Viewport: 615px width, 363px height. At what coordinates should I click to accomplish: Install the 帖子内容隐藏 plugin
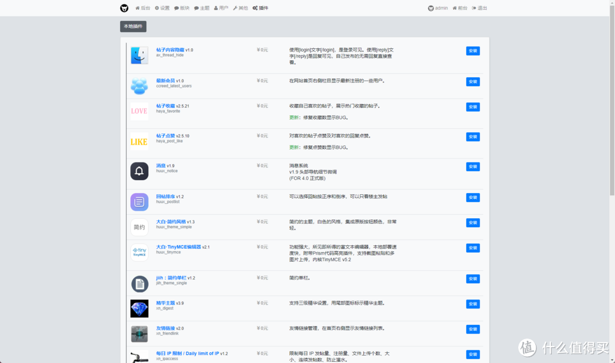pos(472,51)
